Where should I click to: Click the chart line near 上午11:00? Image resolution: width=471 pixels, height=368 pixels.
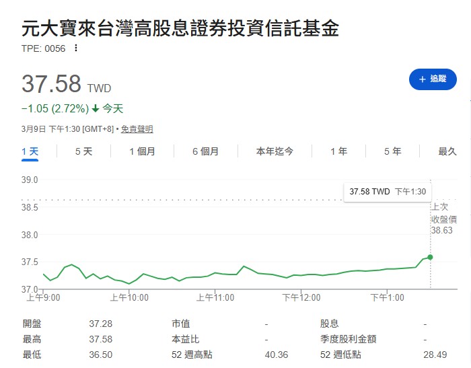click(x=215, y=273)
